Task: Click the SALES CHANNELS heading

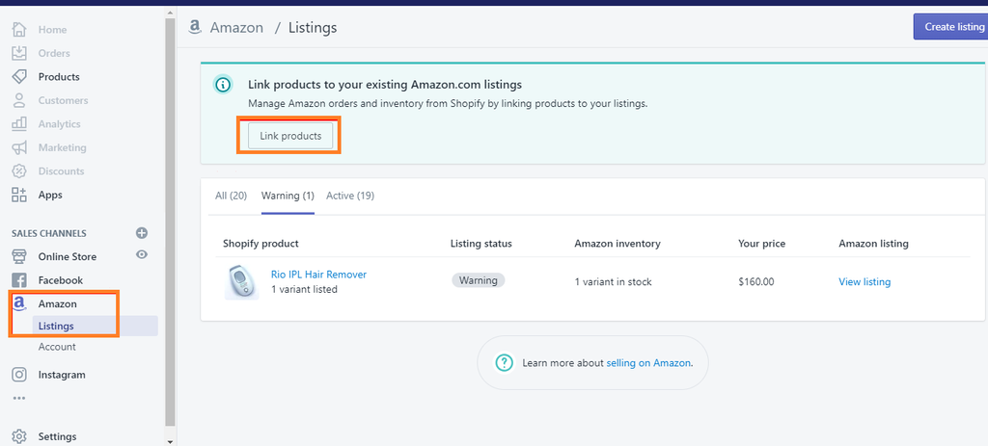Action: [48, 233]
